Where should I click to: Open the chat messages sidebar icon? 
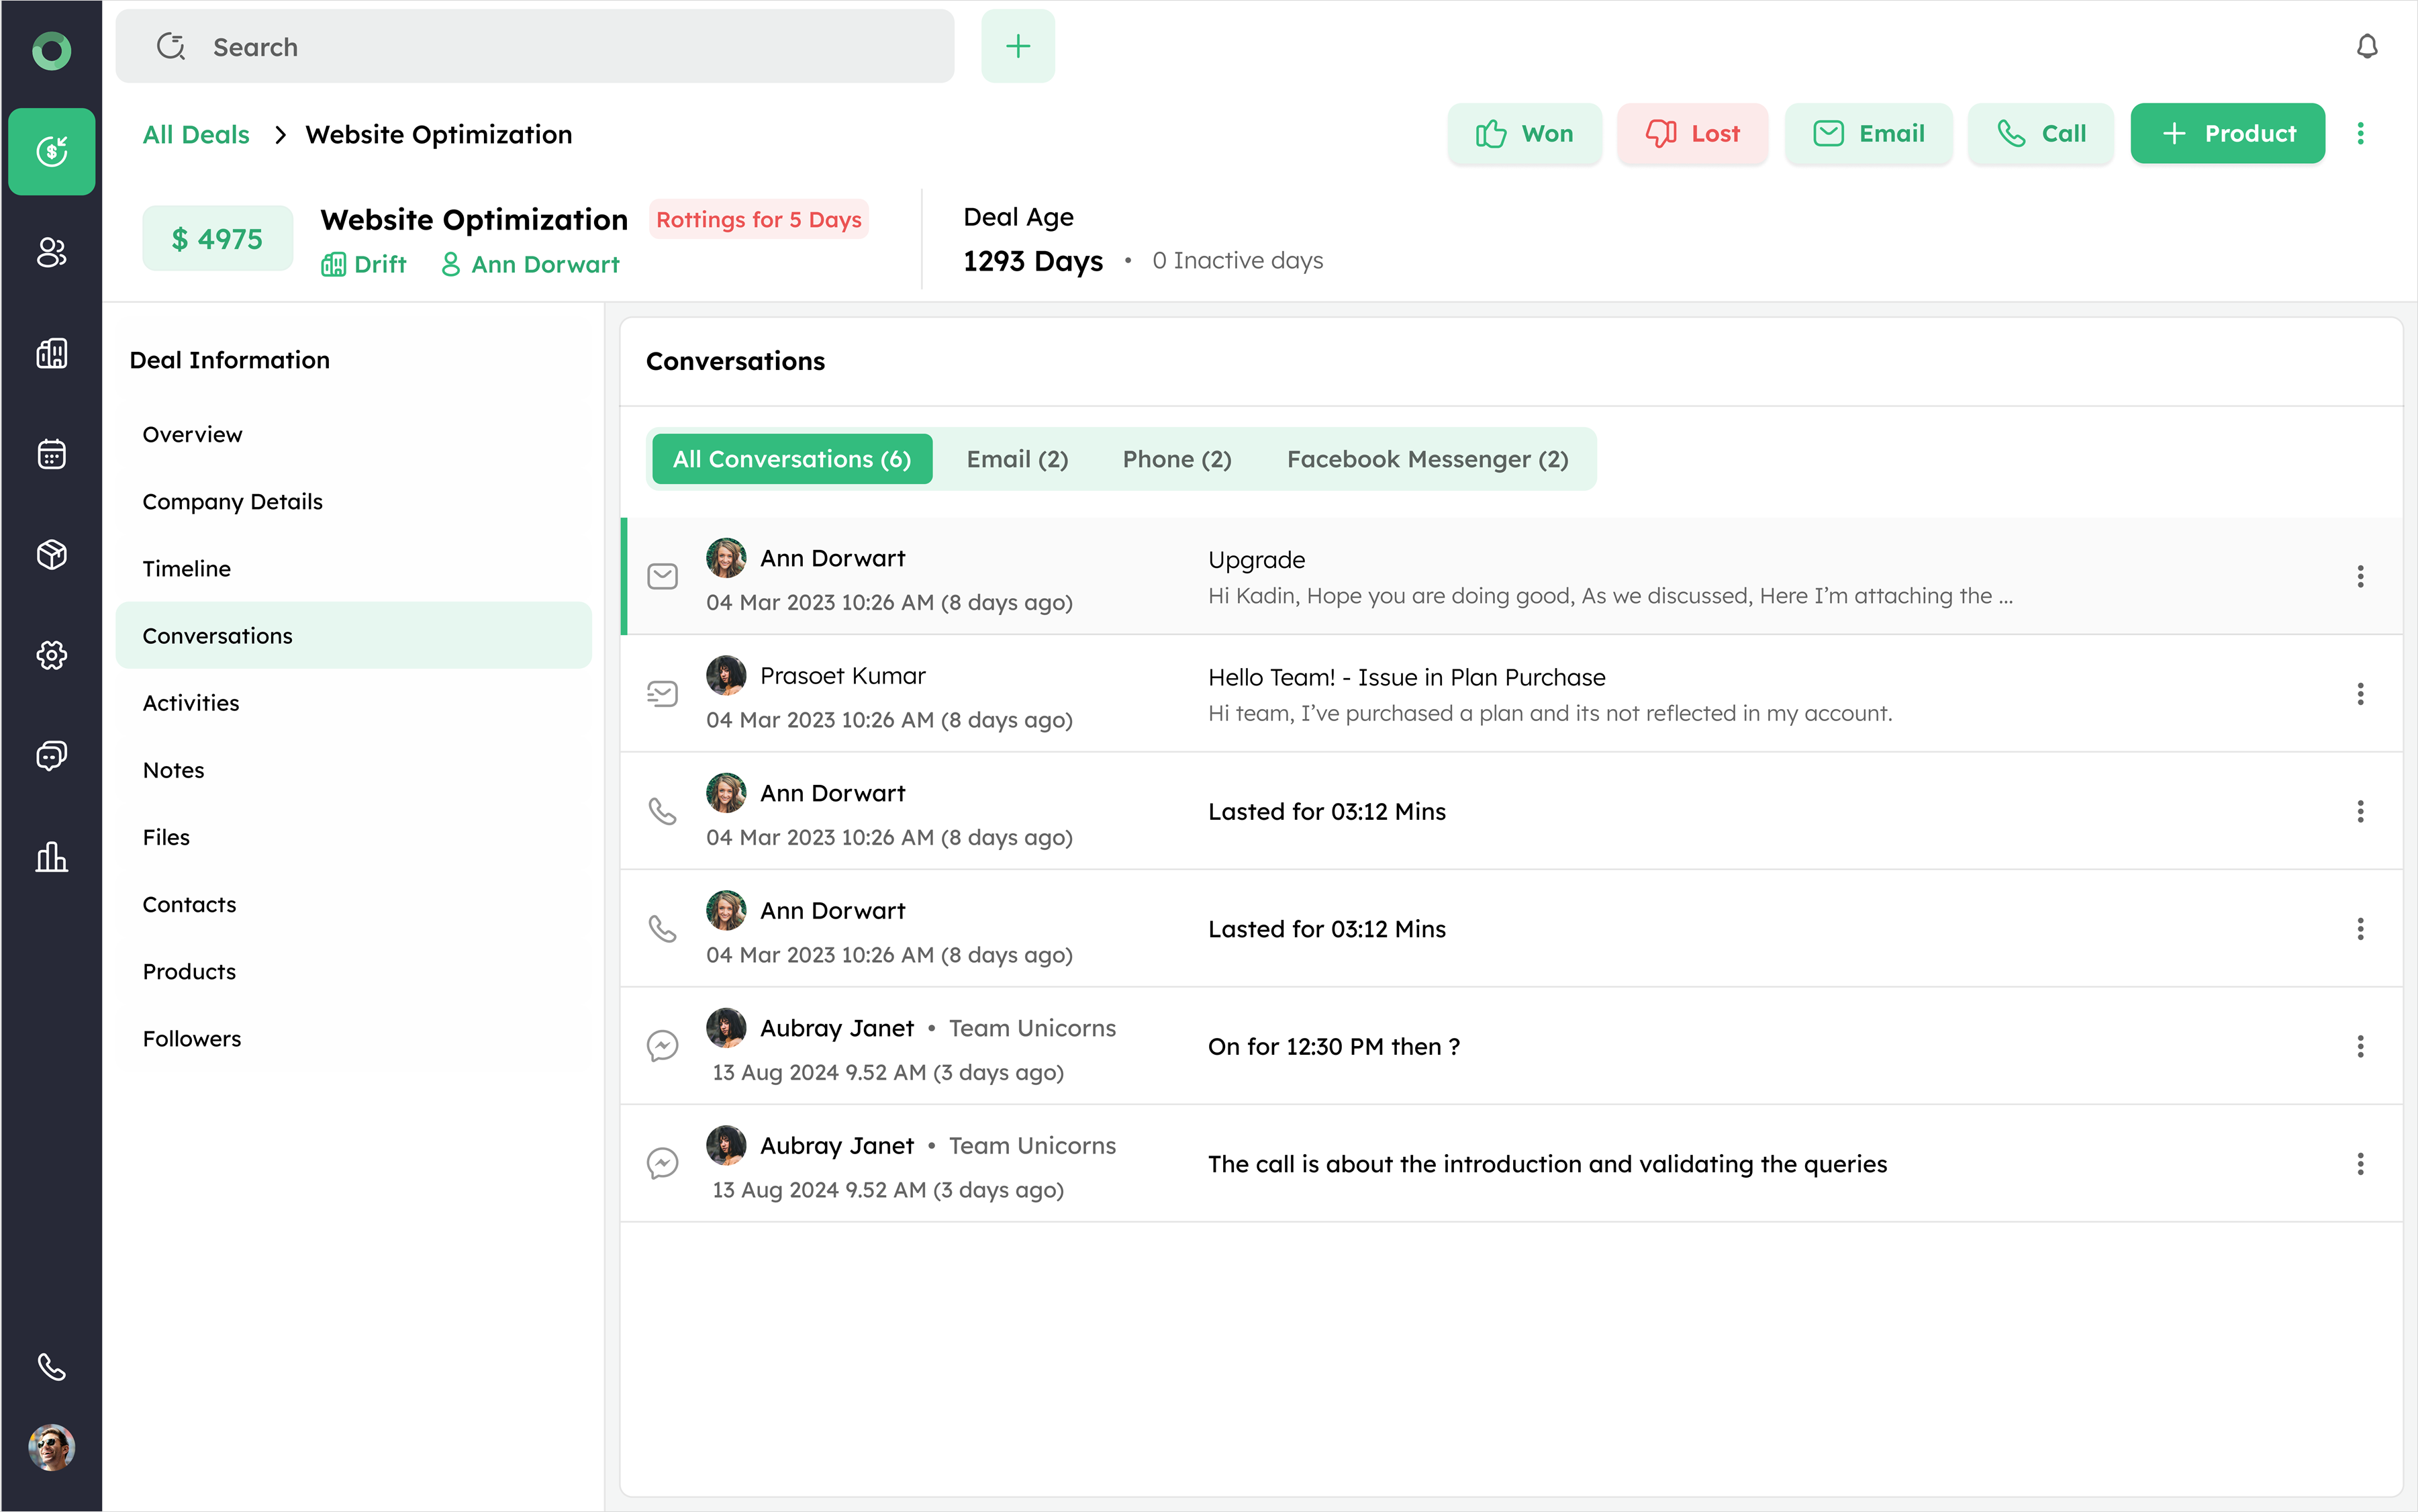click(51, 756)
